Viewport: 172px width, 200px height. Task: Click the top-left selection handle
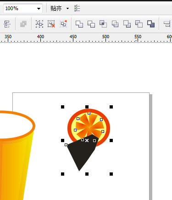(62, 107)
